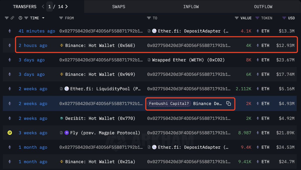
Task: Go to previous transfers page arrow
Action: 43,7
